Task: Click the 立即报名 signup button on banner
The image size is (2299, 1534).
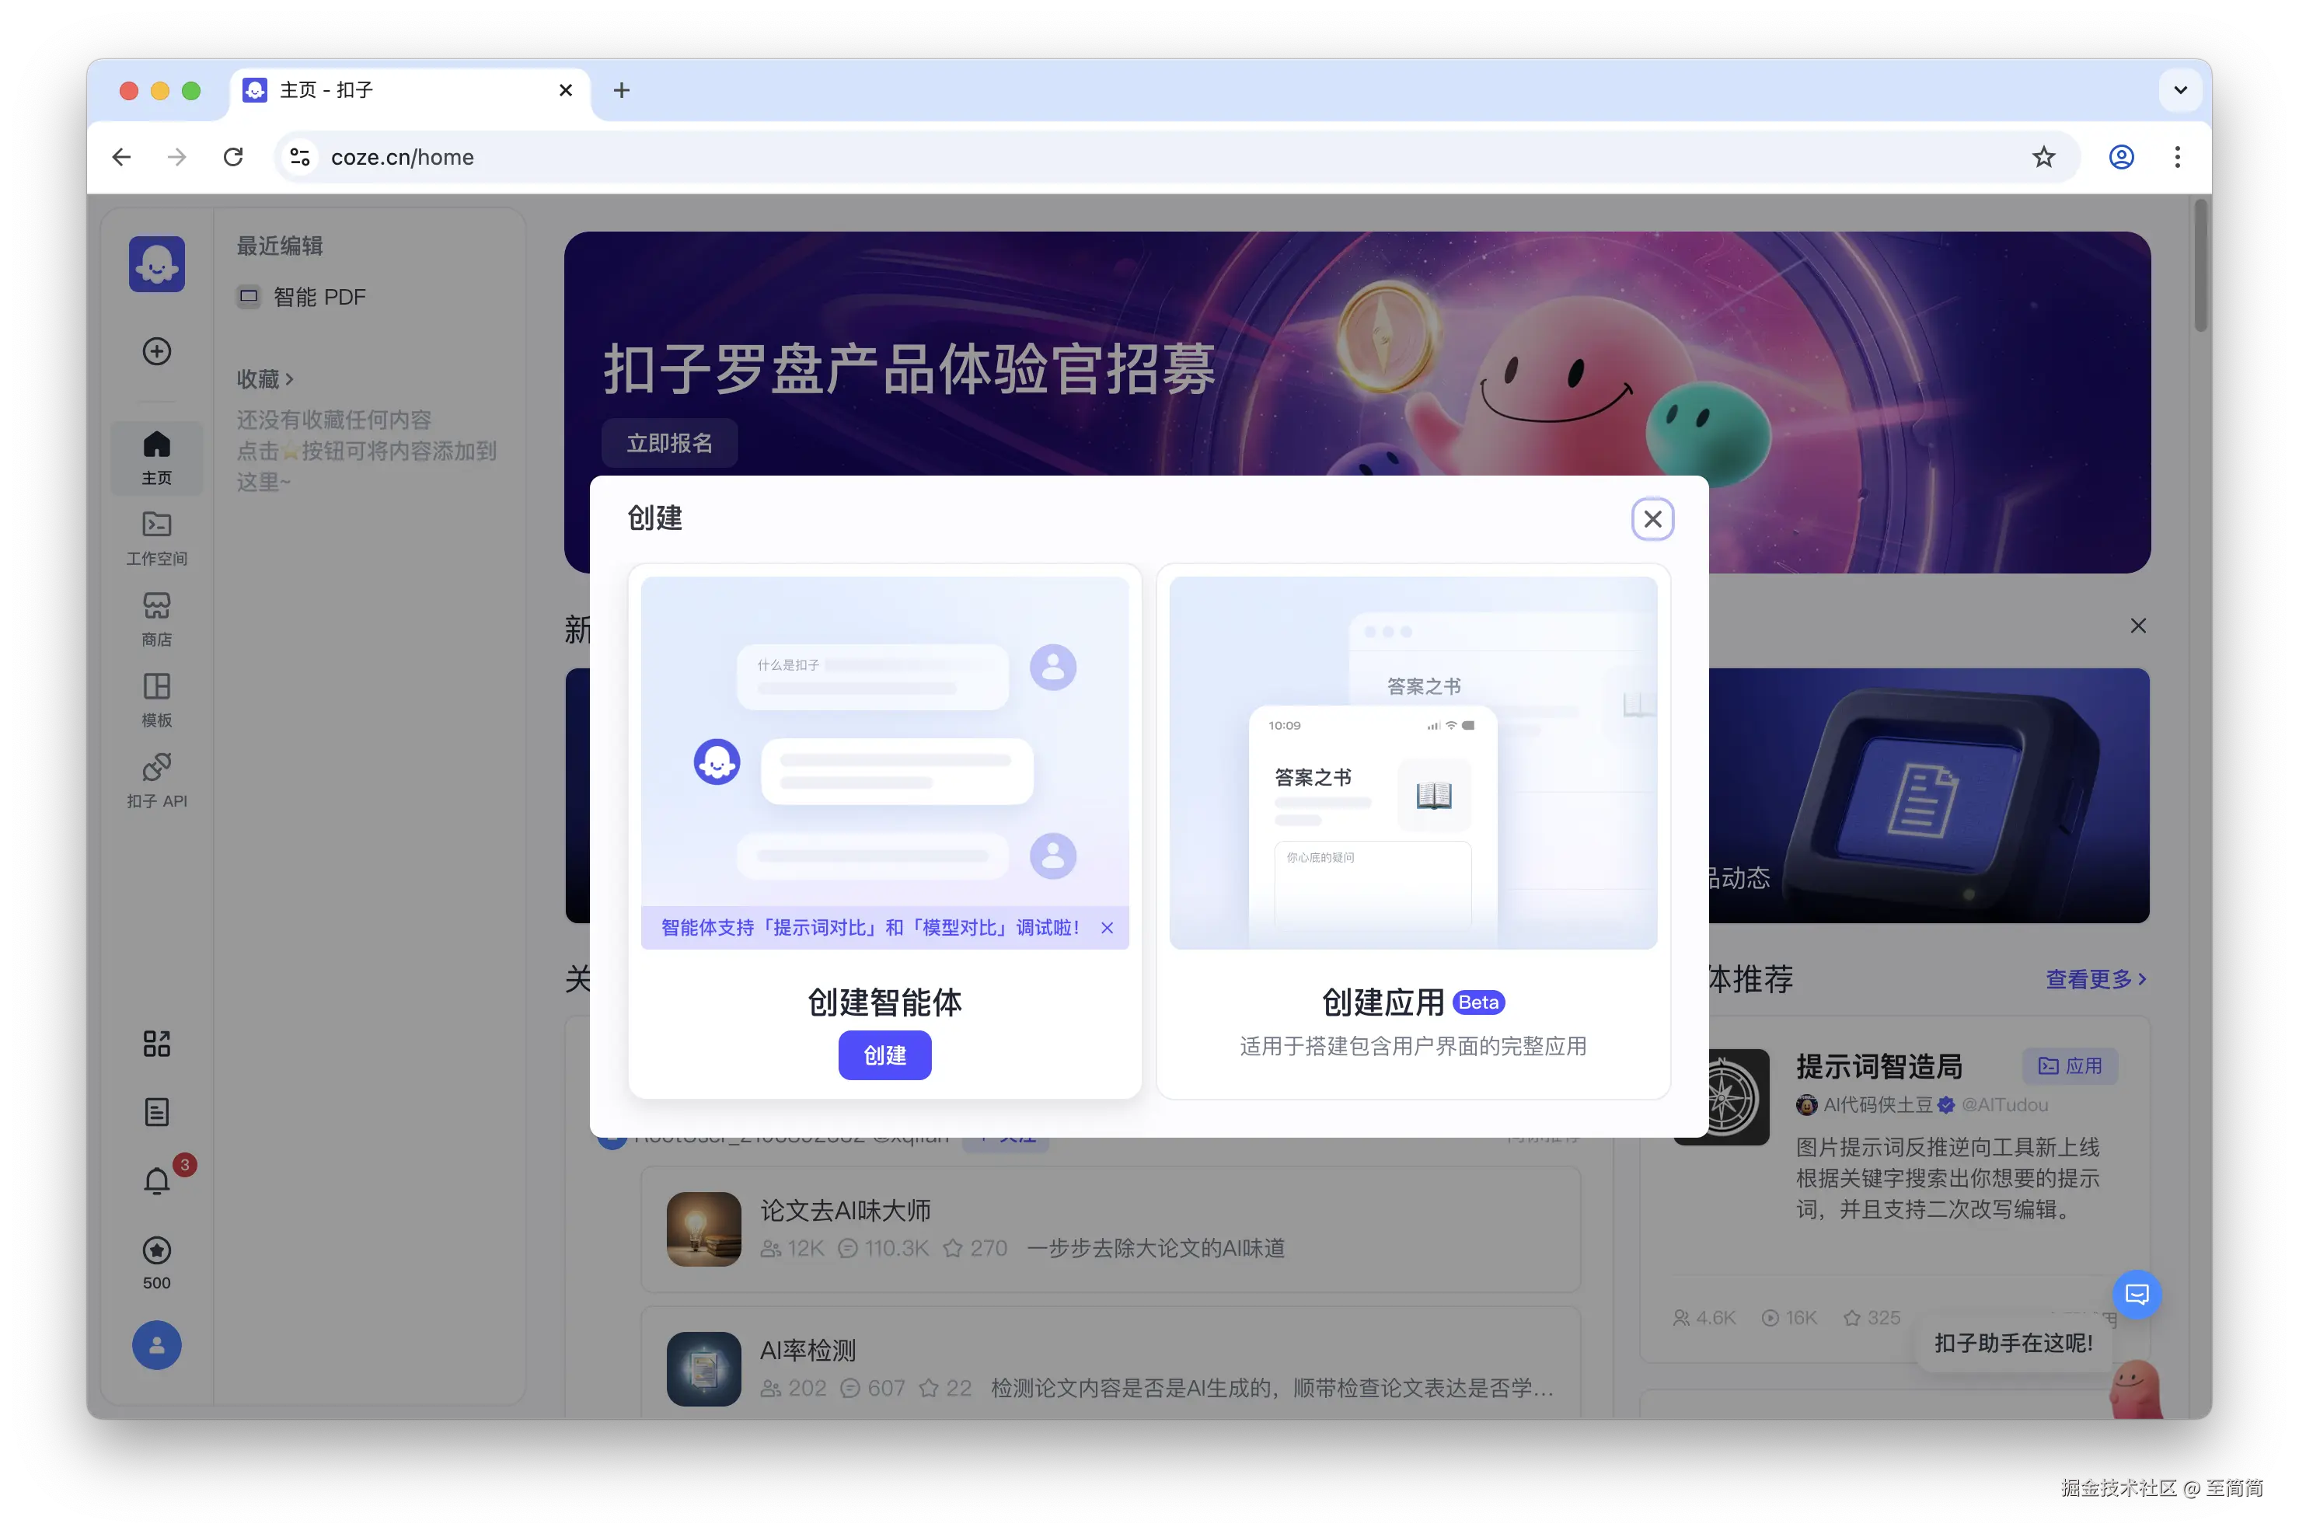Action: (x=669, y=442)
